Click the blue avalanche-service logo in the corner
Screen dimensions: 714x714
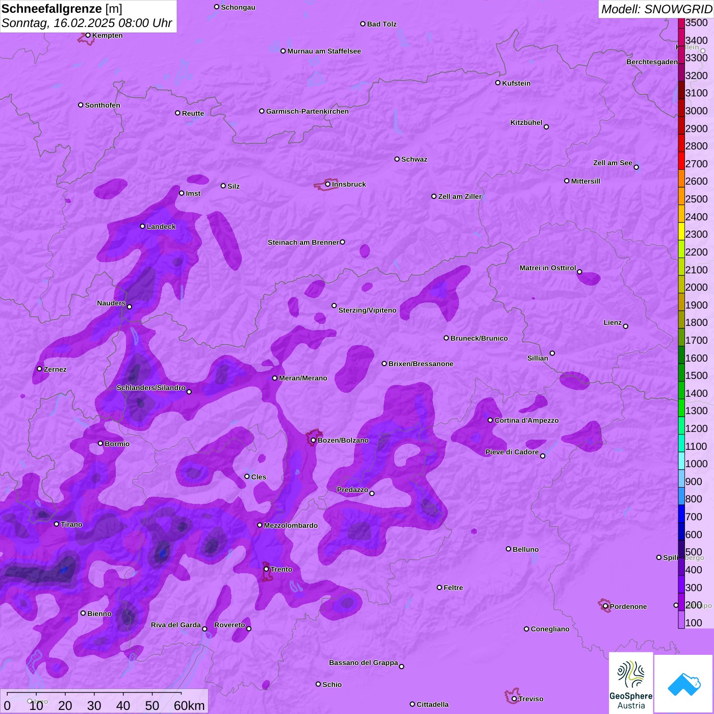(683, 684)
